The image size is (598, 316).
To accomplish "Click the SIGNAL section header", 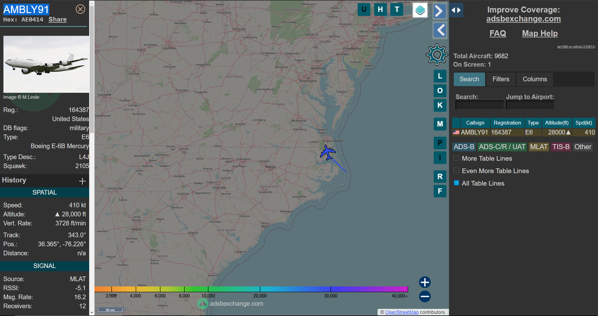I will 45,266.
